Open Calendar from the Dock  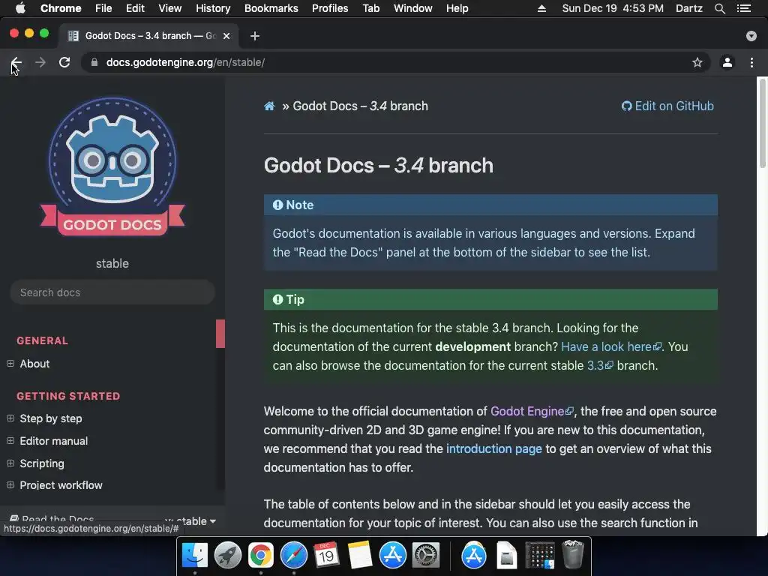click(x=327, y=555)
